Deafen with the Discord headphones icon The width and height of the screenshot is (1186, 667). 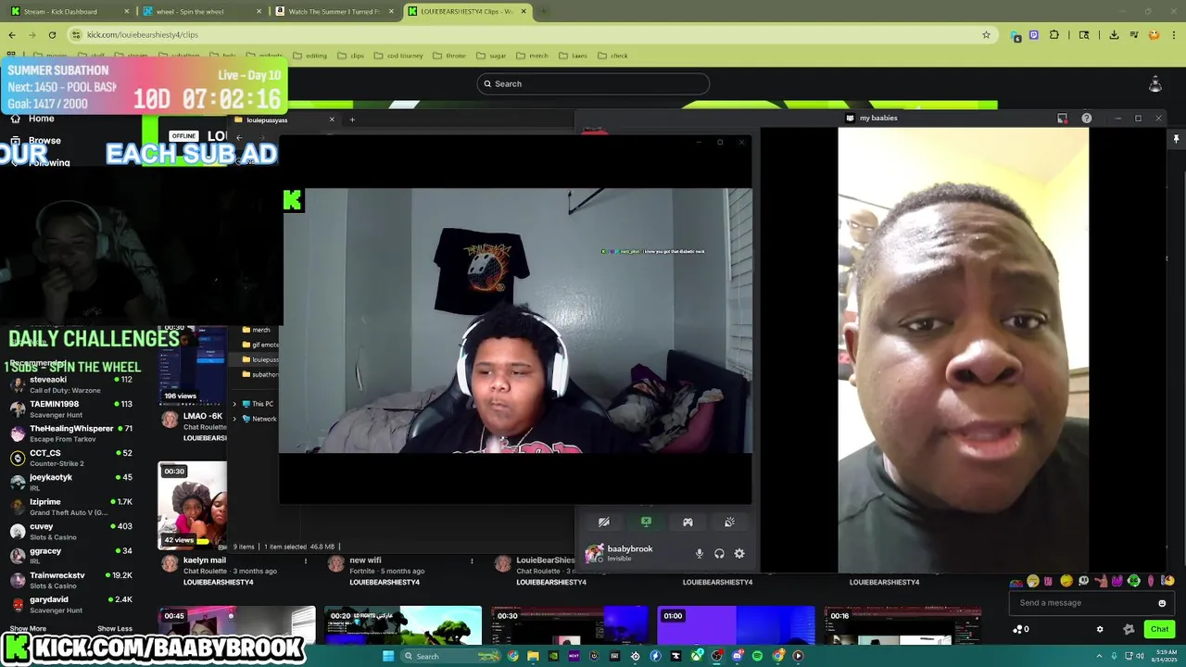719,554
